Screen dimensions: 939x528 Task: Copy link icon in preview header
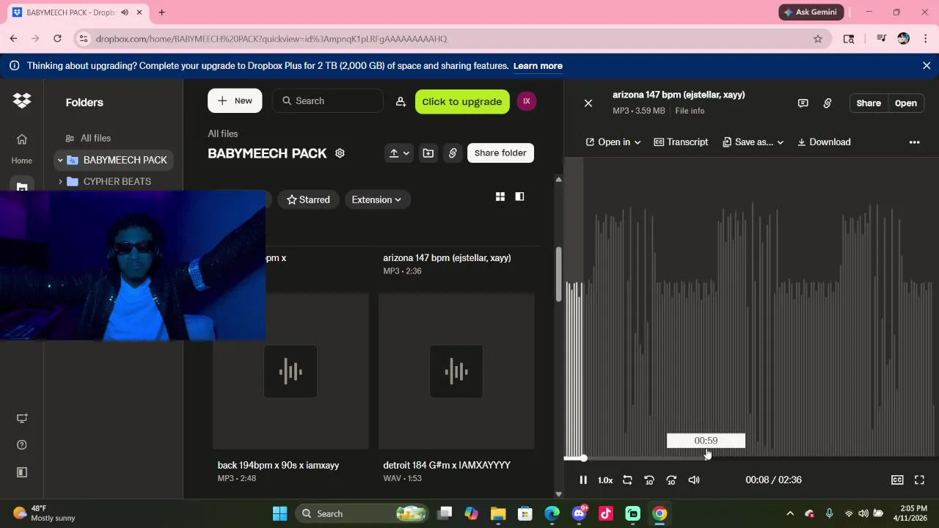(x=827, y=103)
